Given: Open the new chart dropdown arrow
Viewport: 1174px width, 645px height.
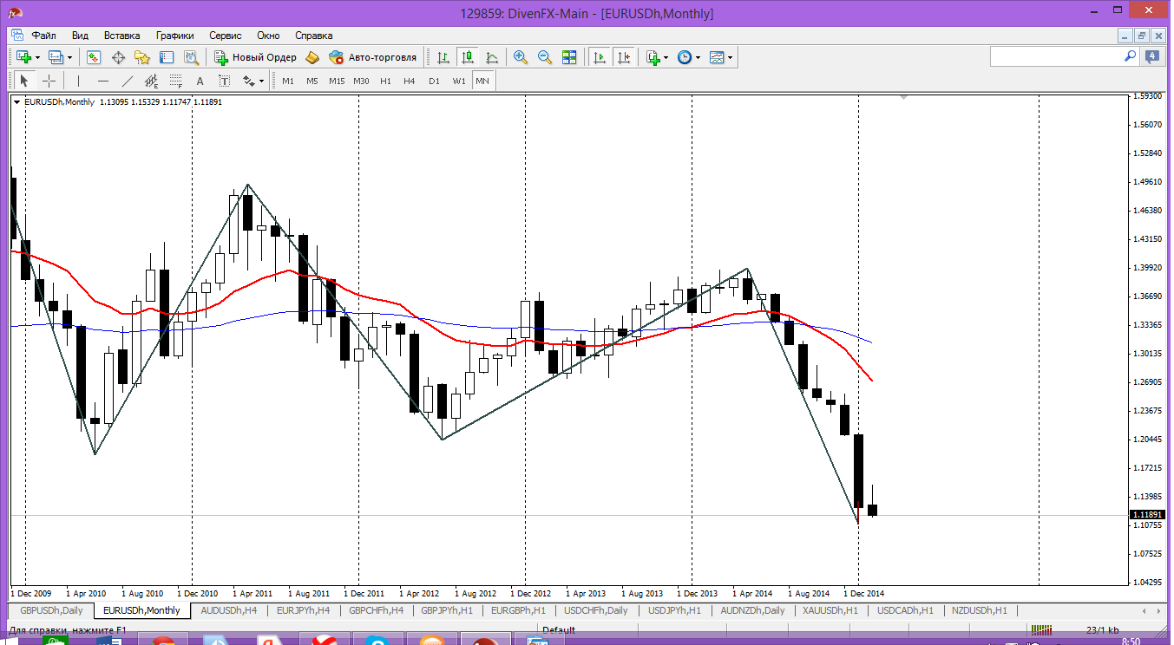Looking at the screenshot, I should [x=37, y=57].
